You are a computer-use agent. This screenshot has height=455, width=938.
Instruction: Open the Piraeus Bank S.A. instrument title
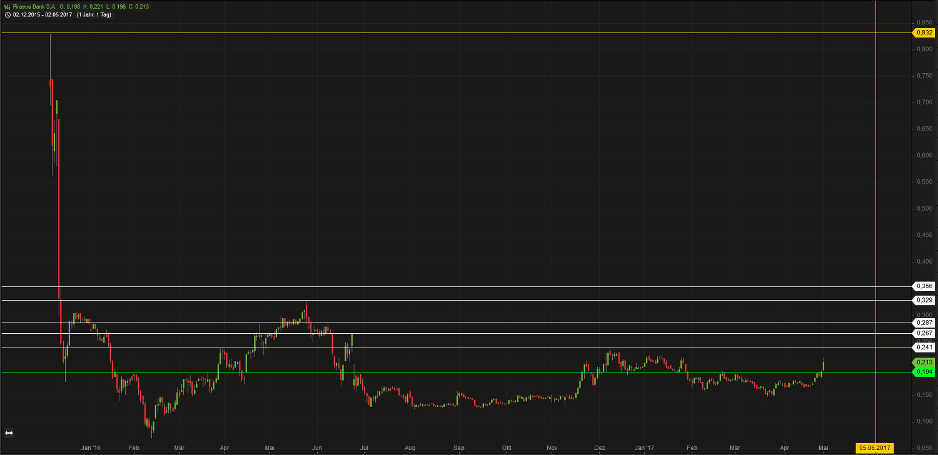click(34, 7)
